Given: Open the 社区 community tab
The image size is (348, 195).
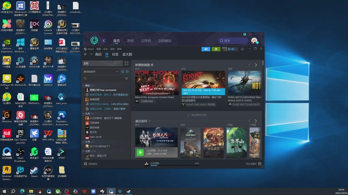Looking at the screenshot, I should click(x=115, y=54).
